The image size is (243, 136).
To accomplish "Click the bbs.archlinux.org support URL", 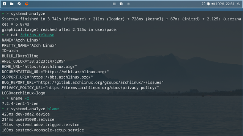I will tap(61, 77).
